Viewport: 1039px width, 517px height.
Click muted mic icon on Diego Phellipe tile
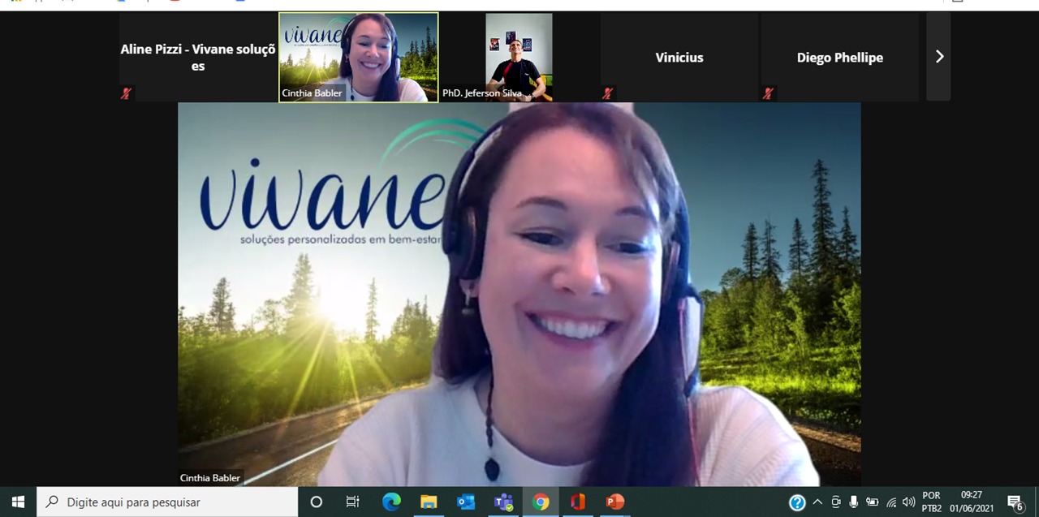[x=768, y=93]
